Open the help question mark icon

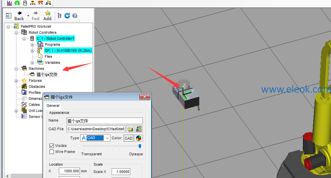pyautogui.click(x=75, y=16)
